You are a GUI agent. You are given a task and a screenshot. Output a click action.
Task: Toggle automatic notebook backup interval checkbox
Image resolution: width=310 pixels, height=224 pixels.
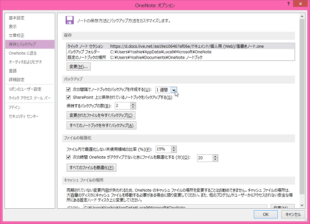point(69,90)
